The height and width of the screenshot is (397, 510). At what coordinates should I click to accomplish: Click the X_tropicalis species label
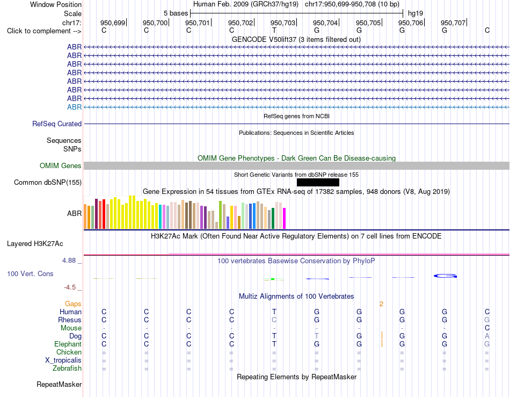pyautogui.click(x=63, y=360)
